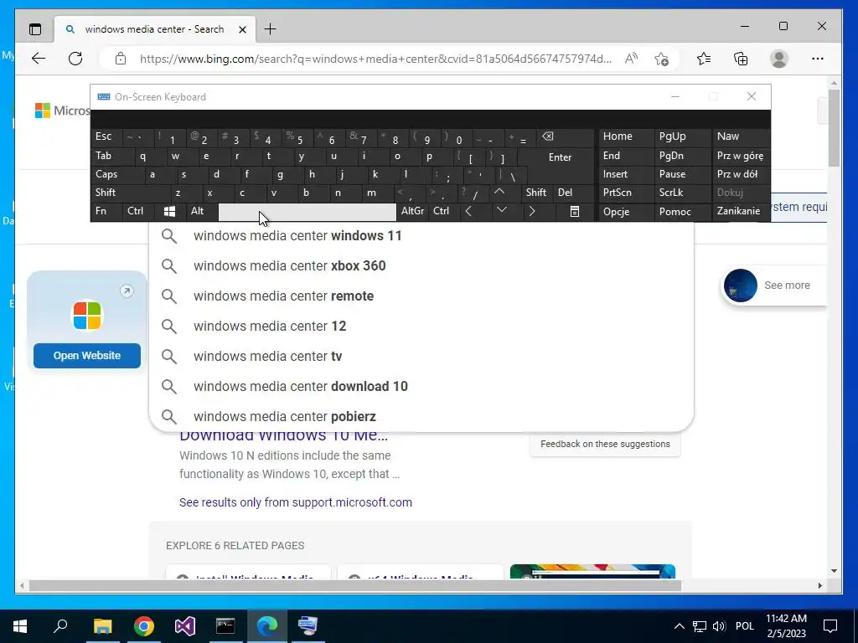
Task: Launch Google Chrome from the taskbar
Action: click(x=144, y=626)
